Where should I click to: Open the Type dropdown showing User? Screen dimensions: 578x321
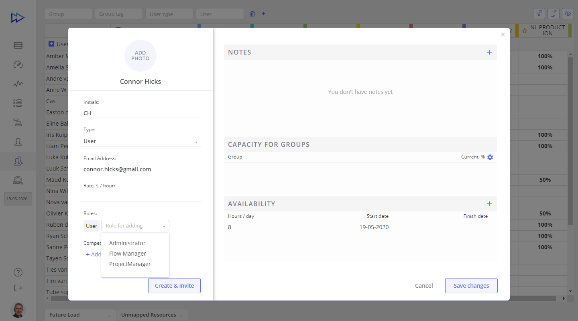point(140,141)
